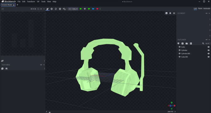Image resolution: width=211 pixels, height=113 pixels.
Task: Collapse the Element panel chevron
Action: (209, 13)
